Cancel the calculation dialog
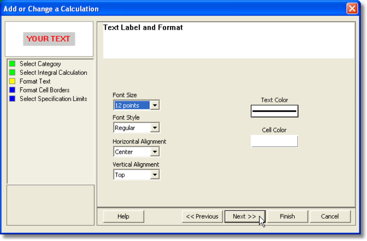 330,216
